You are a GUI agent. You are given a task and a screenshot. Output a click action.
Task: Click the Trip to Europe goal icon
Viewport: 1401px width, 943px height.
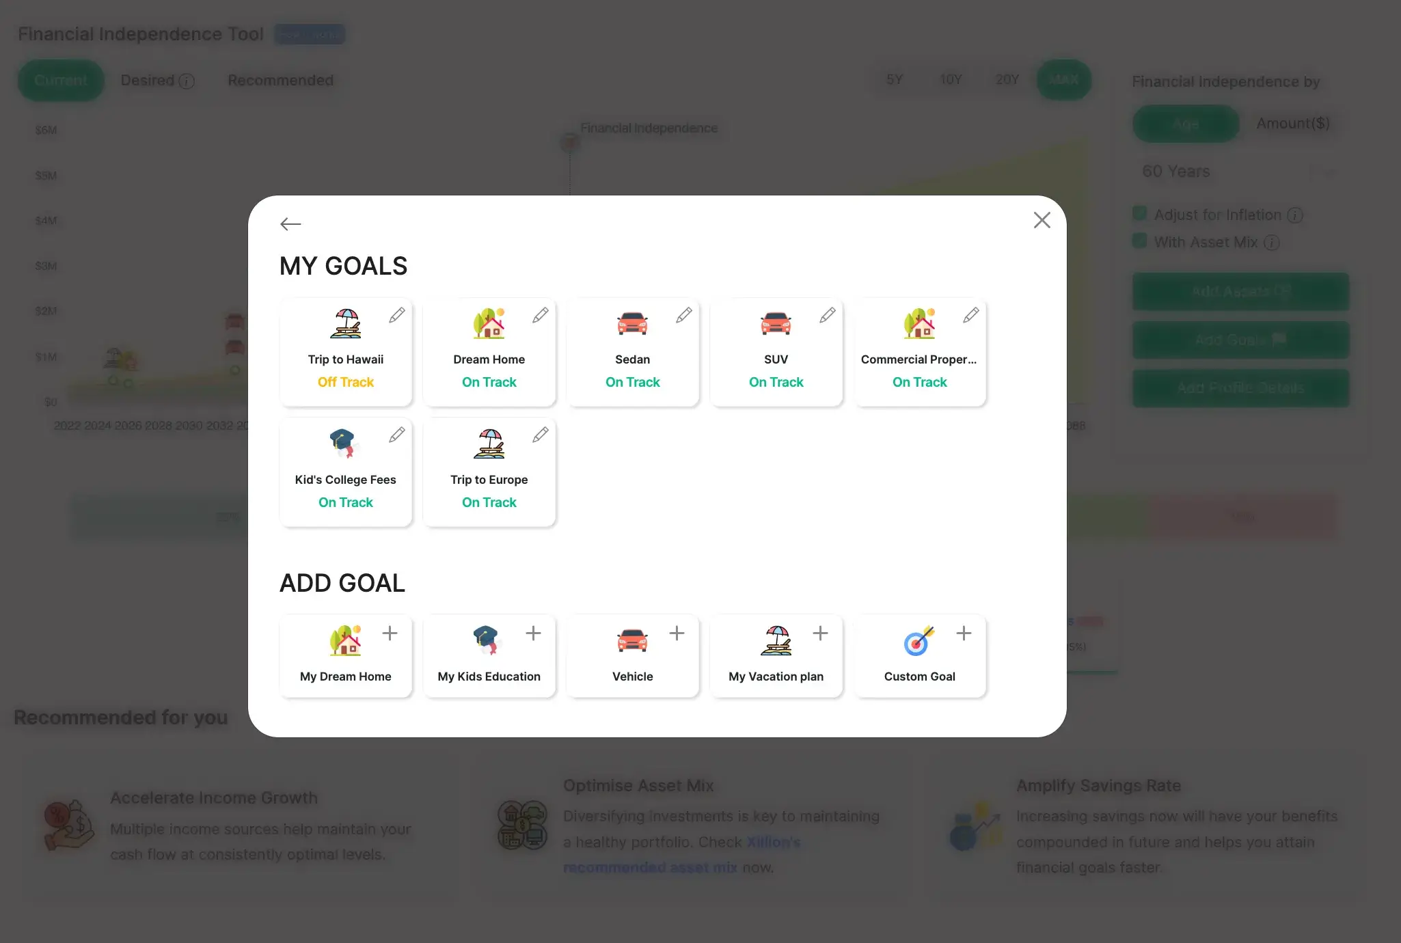pyautogui.click(x=489, y=443)
